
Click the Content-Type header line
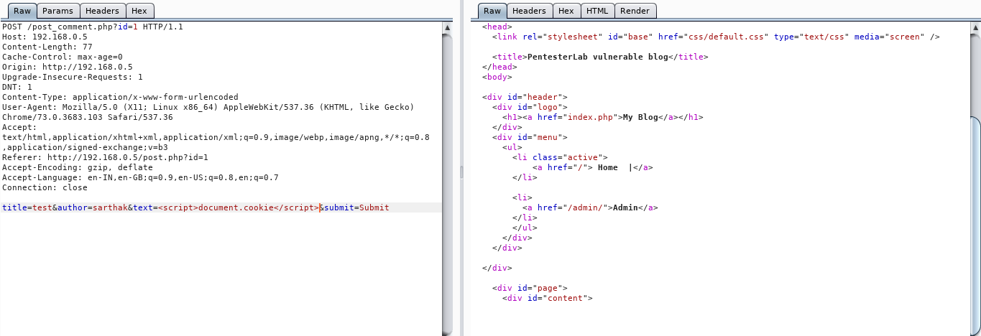coord(120,97)
